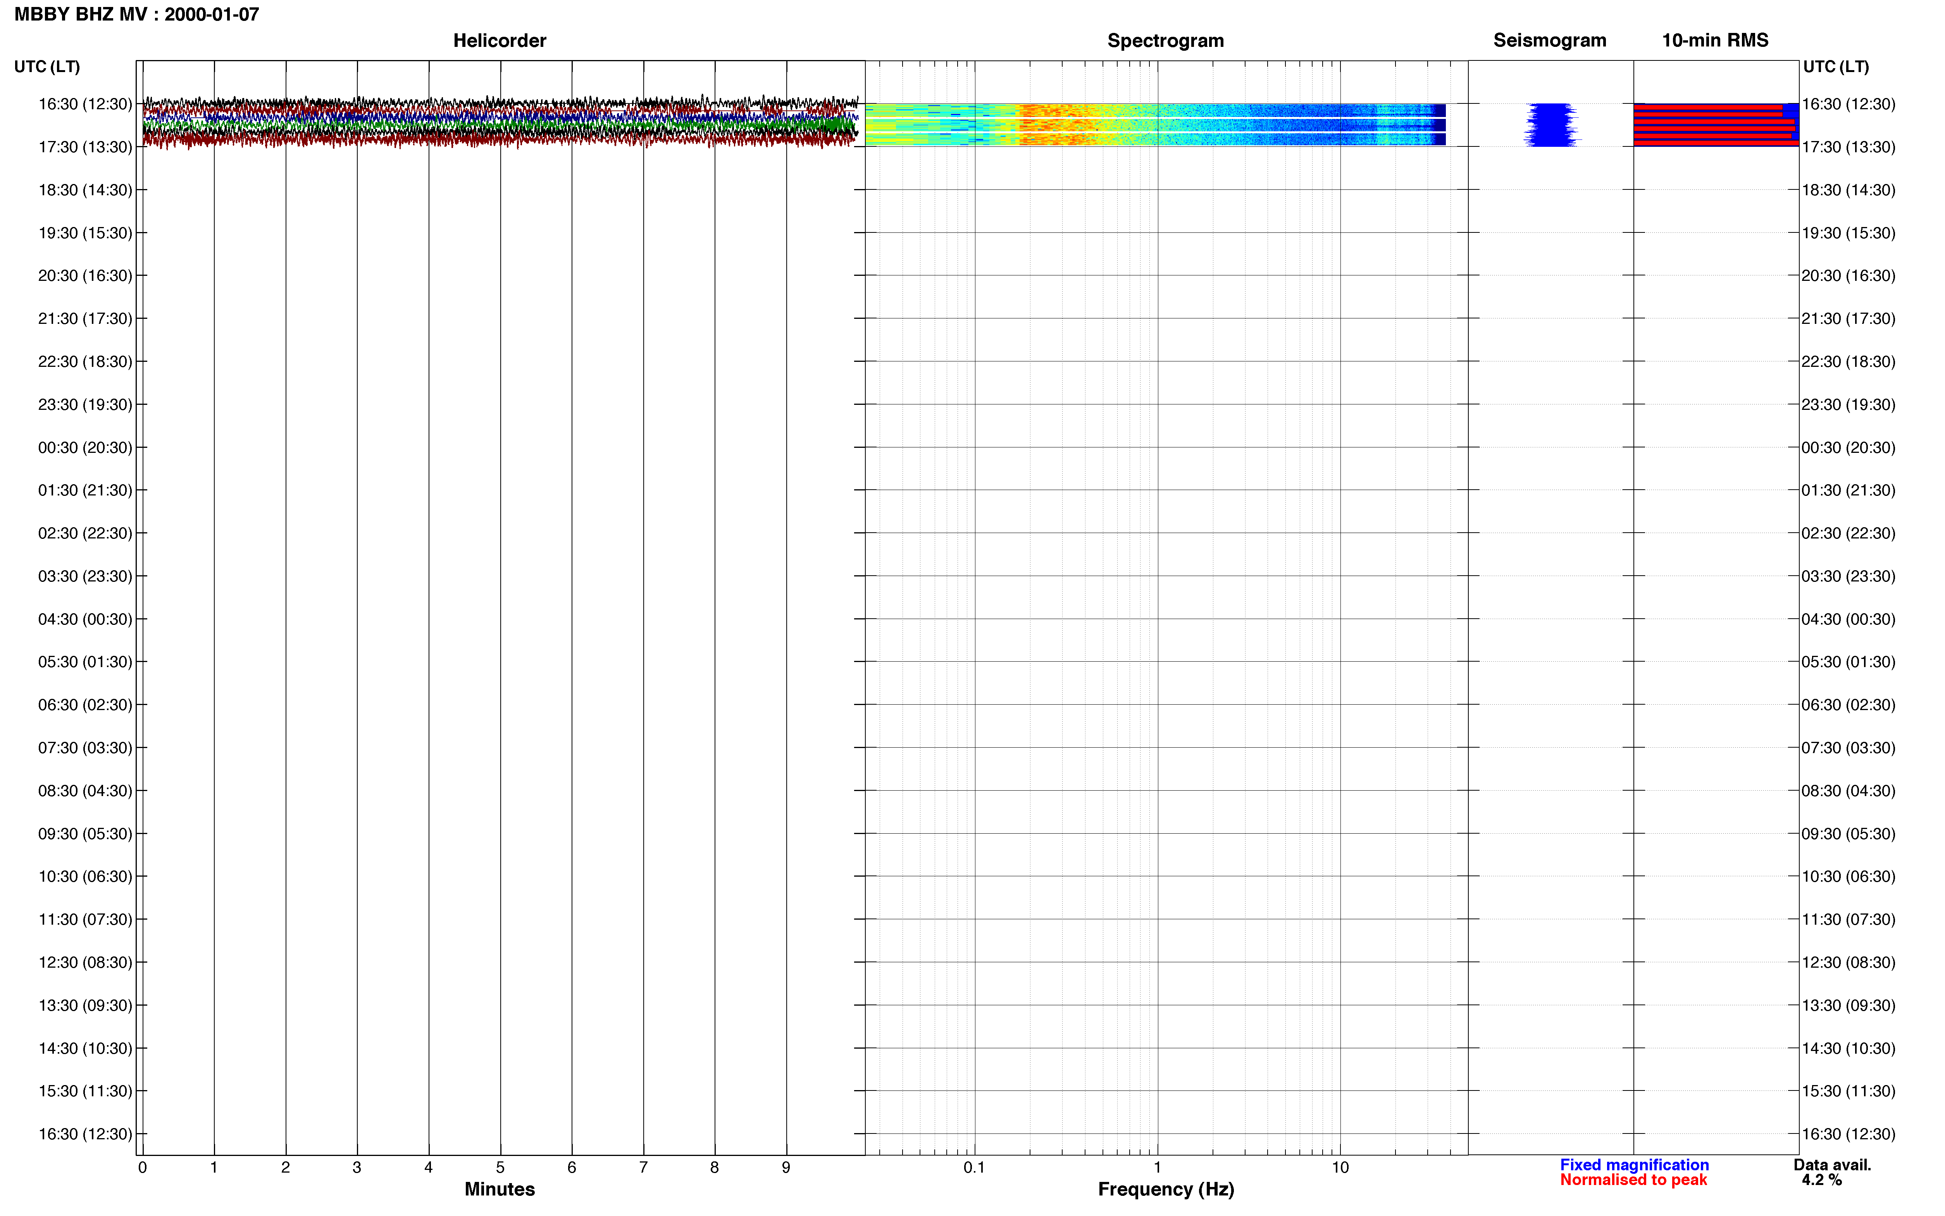
Task: Click the minute tick label 5
Action: [500, 1167]
